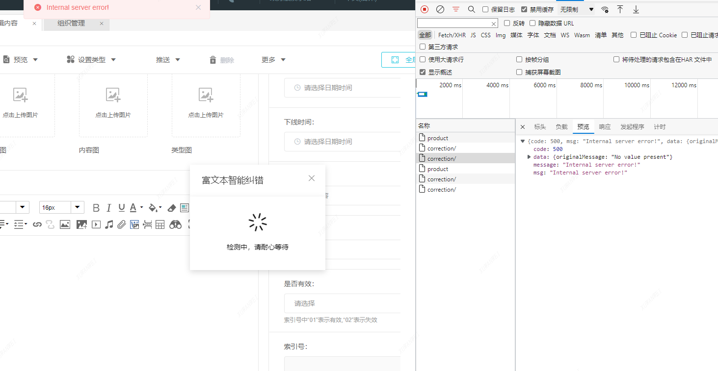
Task: Collapse the root JSON response object
Action: tap(523, 141)
